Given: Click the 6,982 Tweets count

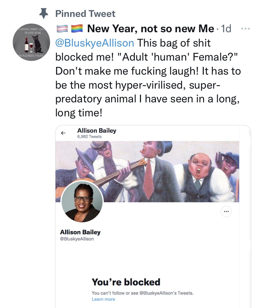Looking at the screenshot, I should [x=89, y=137].
